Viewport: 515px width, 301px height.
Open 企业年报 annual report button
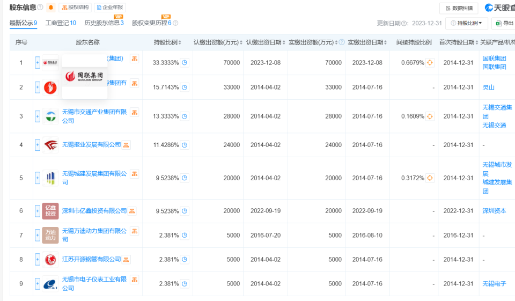click(109, 7)
